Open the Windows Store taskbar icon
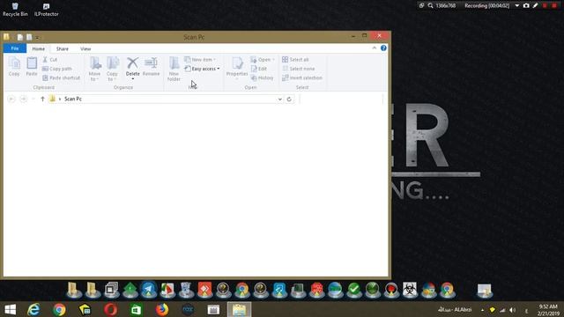The width and height of the screenshot is (564, 317). (136, 309)
